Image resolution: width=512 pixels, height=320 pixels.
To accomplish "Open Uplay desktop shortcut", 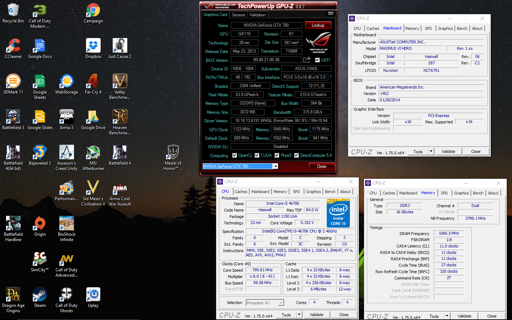I will (x=93, y=298).
